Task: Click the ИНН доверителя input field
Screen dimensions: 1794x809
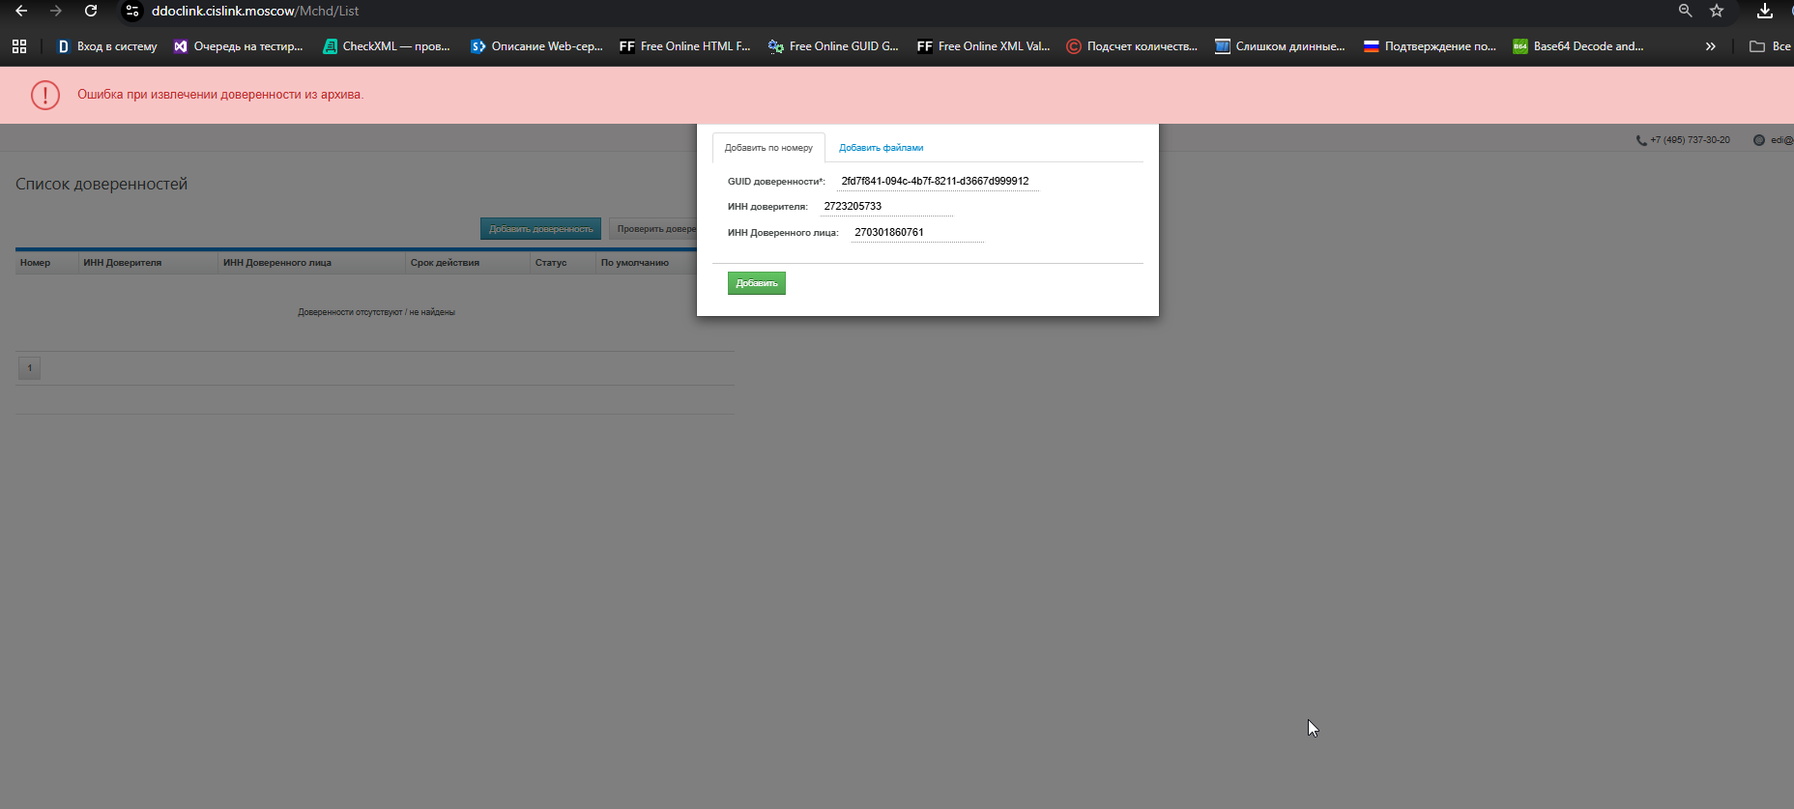Action: (x=886, y=206)
